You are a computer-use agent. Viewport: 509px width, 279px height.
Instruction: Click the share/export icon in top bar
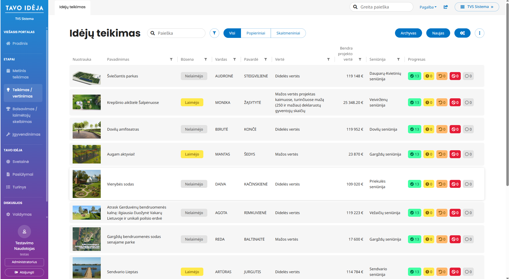(x=446, y=7)
